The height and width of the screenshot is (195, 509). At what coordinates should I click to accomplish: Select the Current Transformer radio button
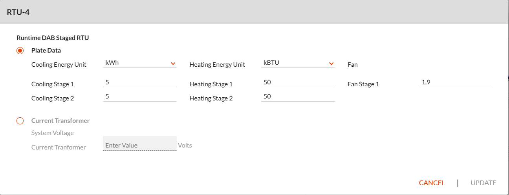click(20, 121)
